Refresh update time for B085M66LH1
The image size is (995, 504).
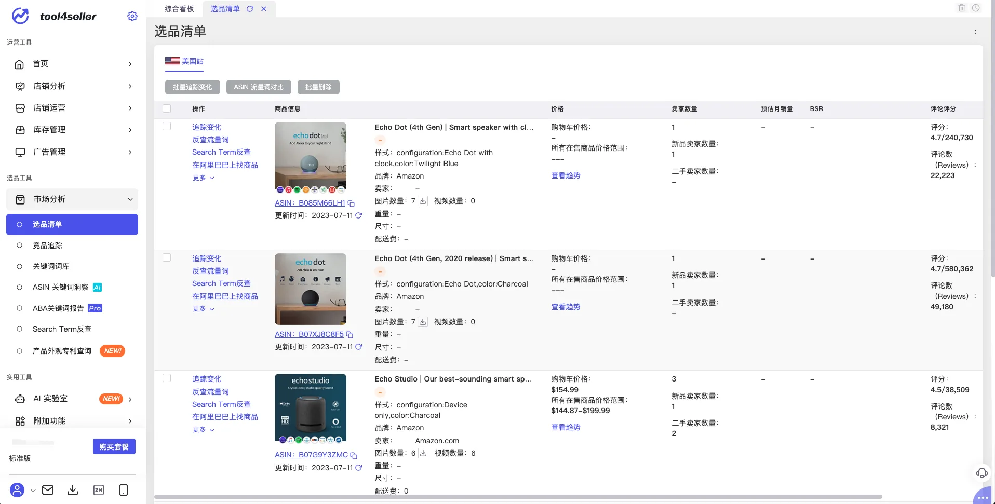(358, 215)
